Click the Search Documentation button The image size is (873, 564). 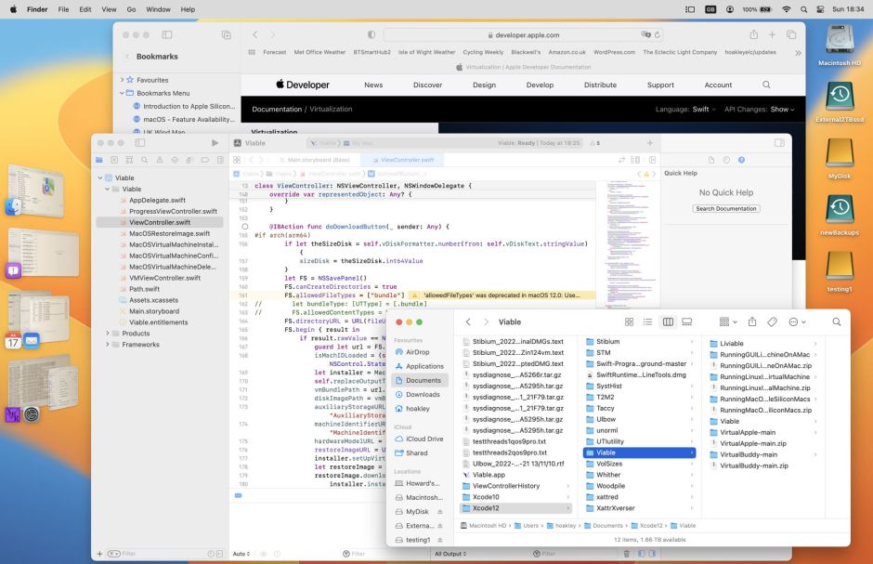tap(725, 208)
